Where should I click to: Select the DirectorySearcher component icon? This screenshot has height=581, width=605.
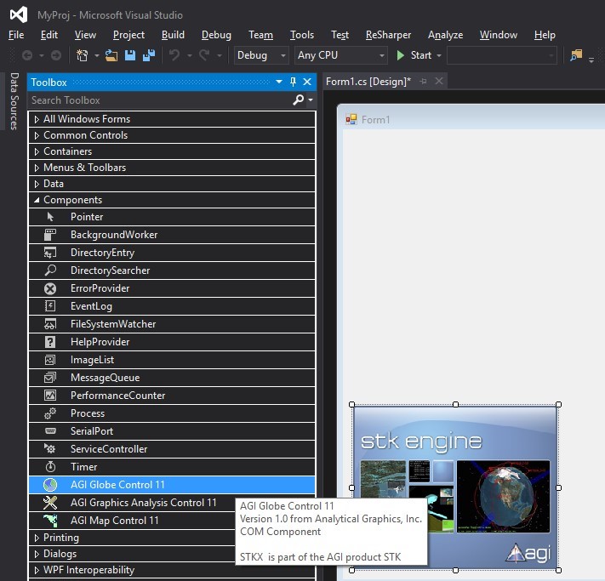(x=50, y=271)
